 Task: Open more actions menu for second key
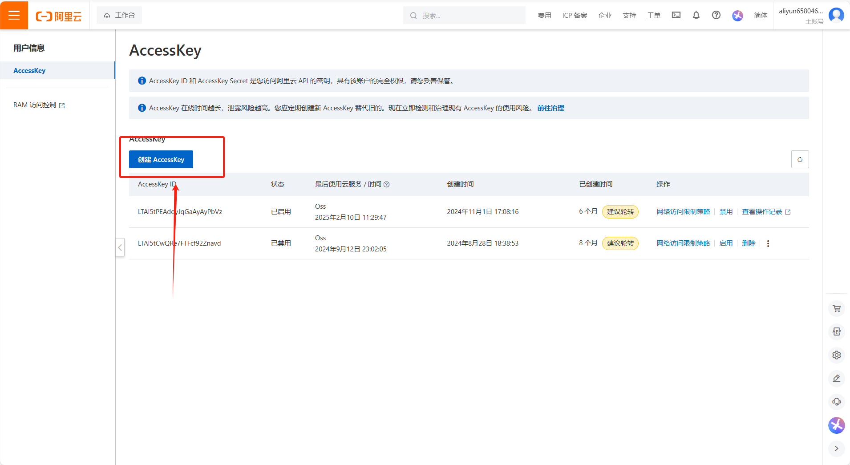[x=768, y=243]
